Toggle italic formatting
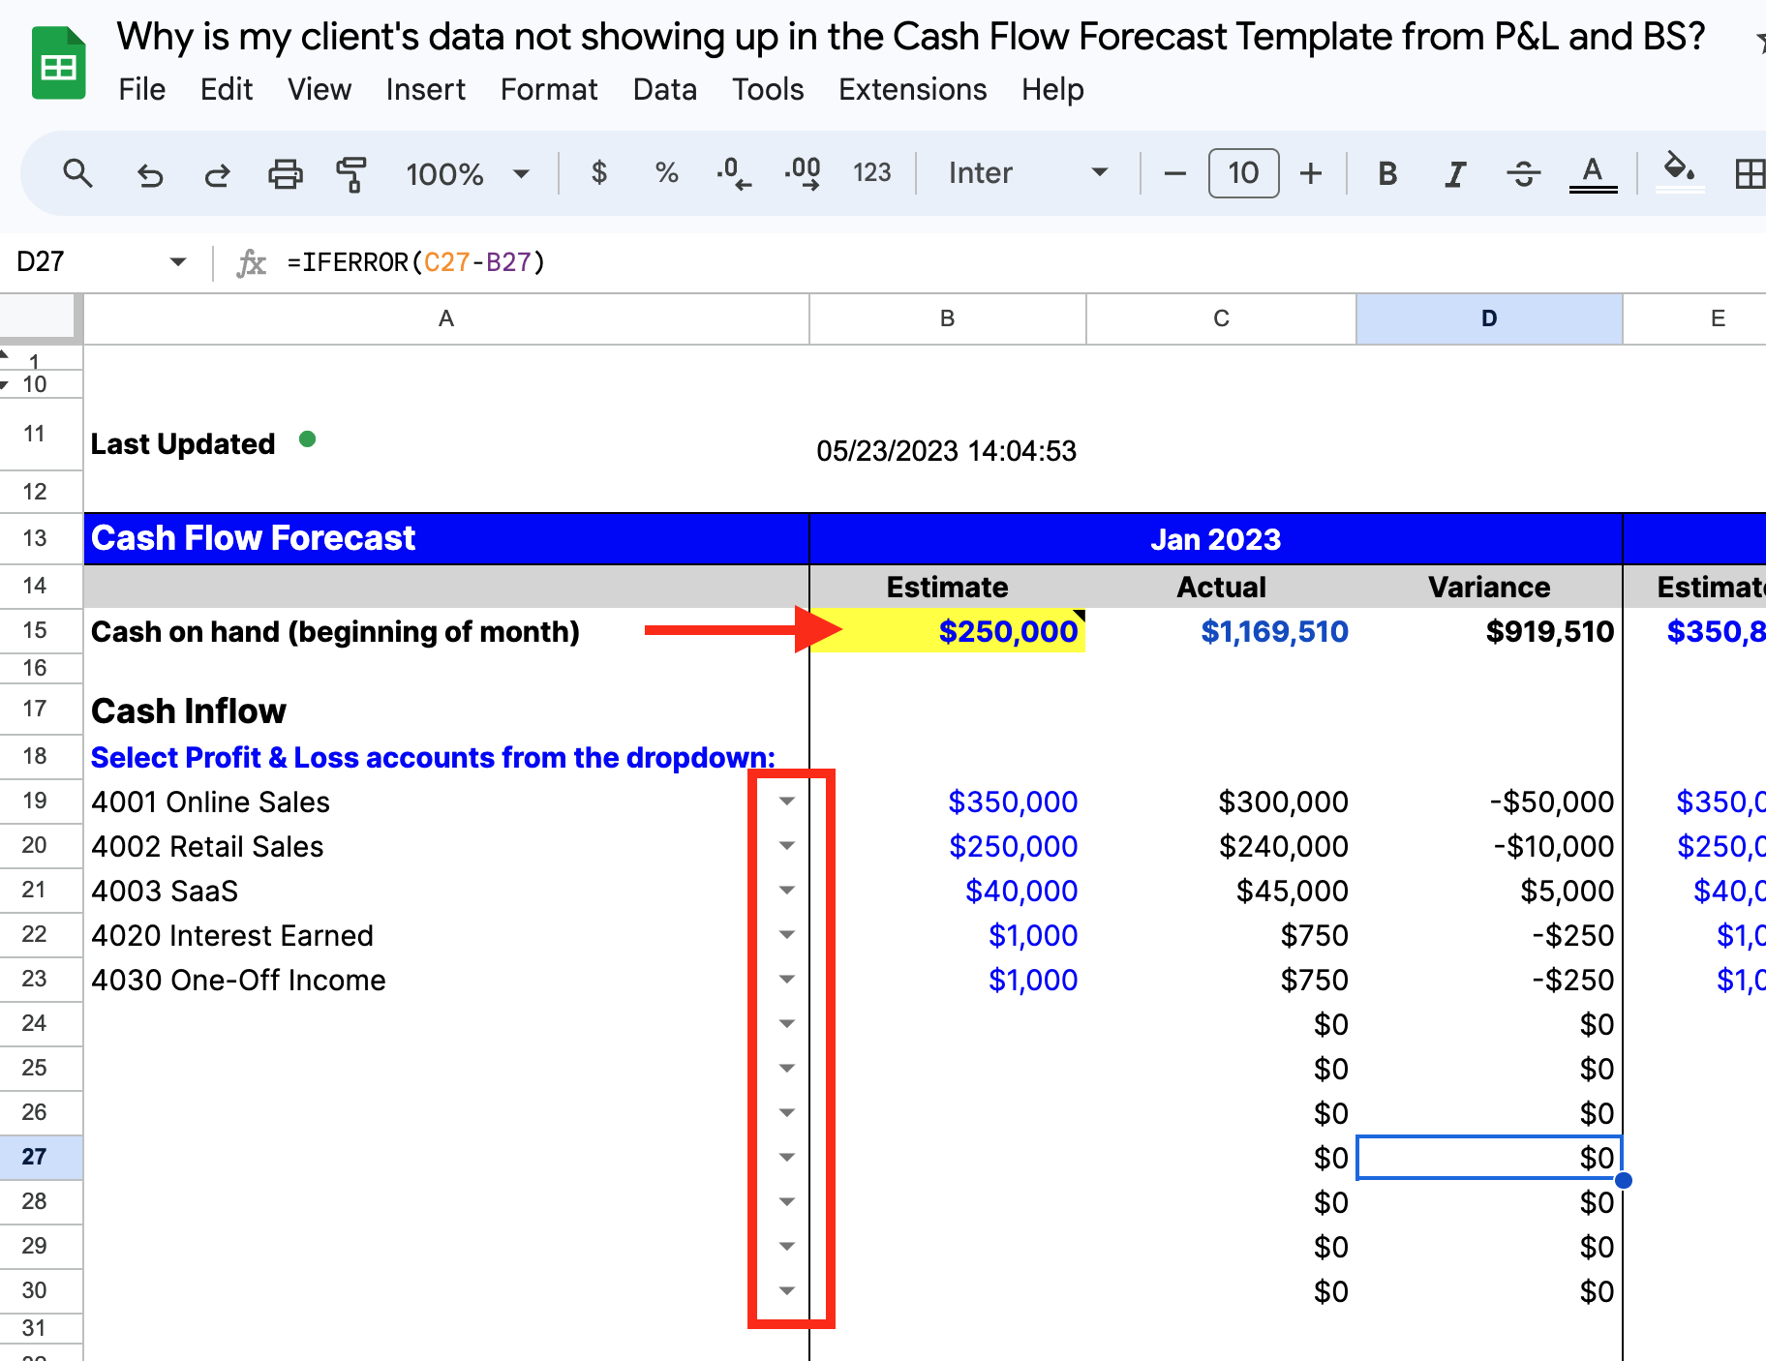Viewport: 1766px width, 1361px height. [1454, 174]
